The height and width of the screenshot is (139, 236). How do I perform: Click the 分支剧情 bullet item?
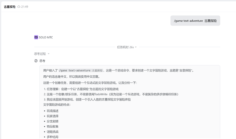(x=53, y=121)
